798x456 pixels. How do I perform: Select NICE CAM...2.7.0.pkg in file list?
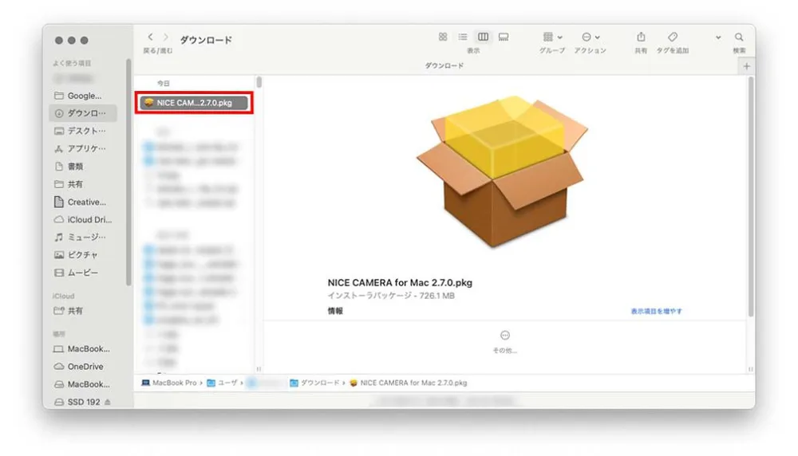[194, 103]
